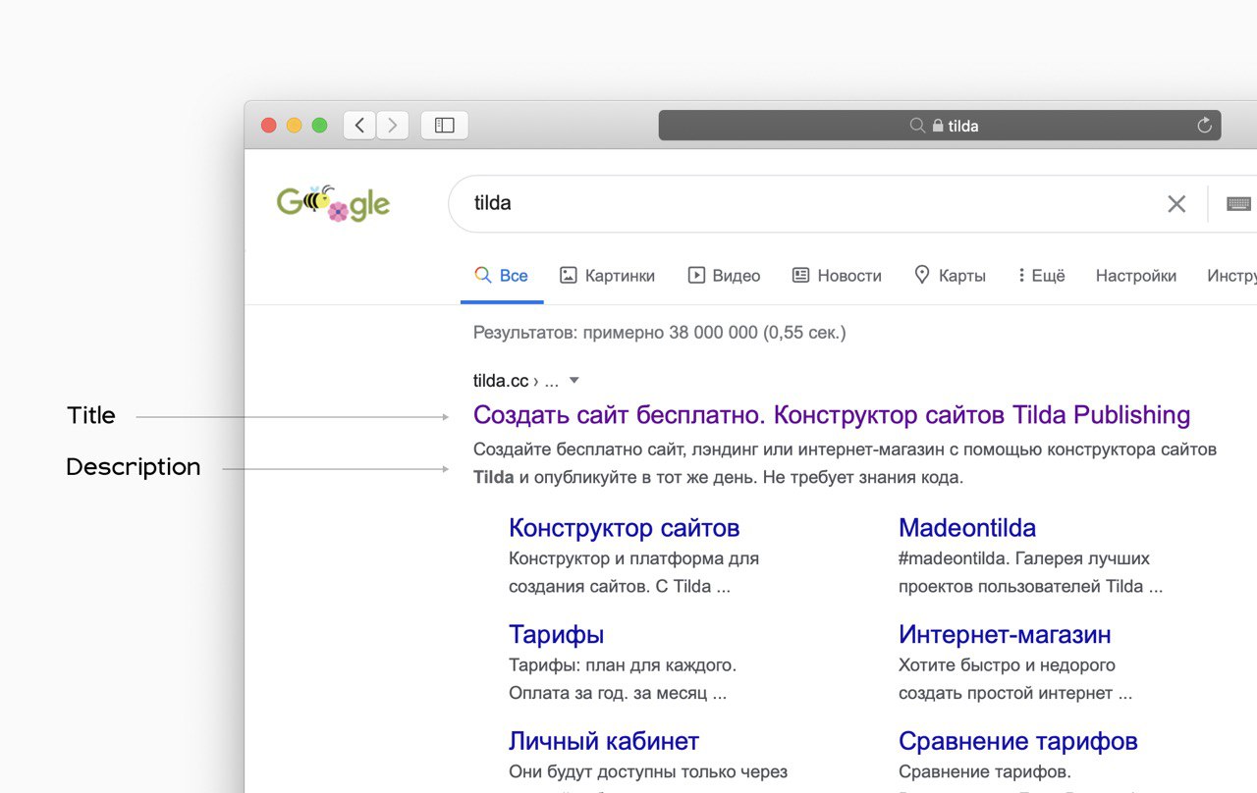Open the Настройки settings menu
The height and width of the screenshot is (793, 1257).
[1135, 276]
